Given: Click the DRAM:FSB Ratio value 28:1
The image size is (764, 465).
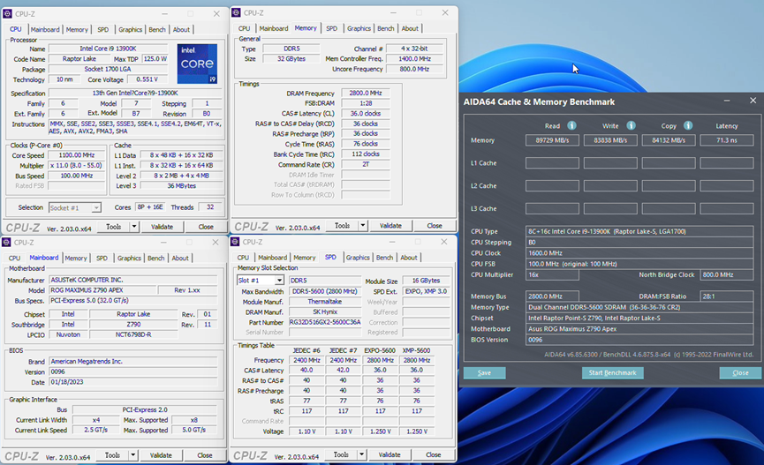Looking at the screenshot, I should click(x=727, y=296).
